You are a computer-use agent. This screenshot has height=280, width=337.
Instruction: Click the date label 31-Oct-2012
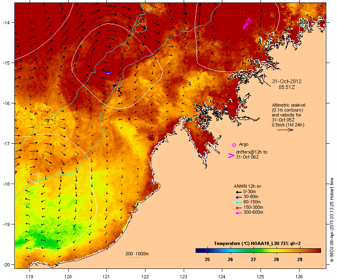tap(287, 82)
